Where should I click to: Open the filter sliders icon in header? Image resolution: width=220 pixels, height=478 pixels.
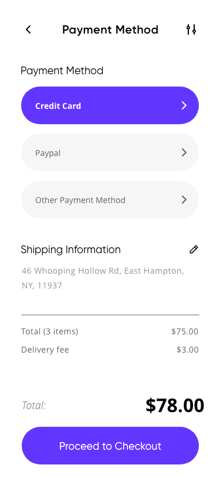point(191,29)
